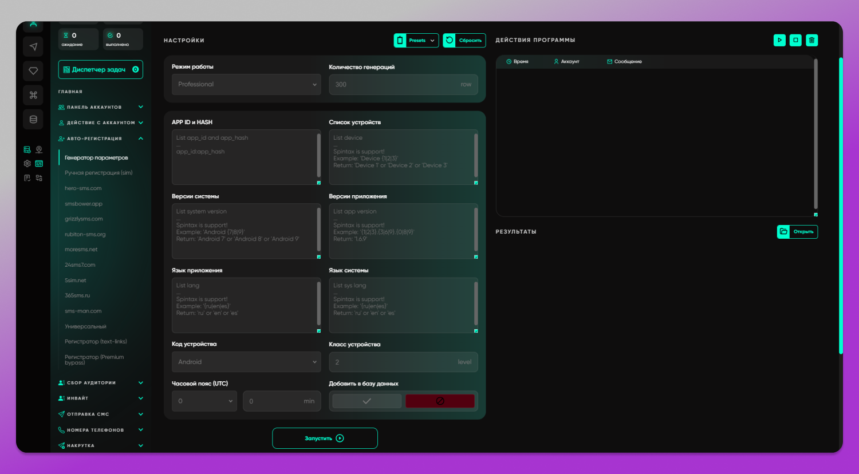Open 24sms7.com menu item

(x=80, y=265)
